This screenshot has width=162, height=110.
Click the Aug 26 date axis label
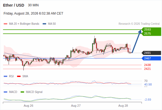(x=28, y=106)
